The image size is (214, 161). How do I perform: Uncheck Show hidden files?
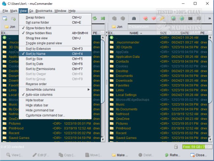click(x=39, y=33)
